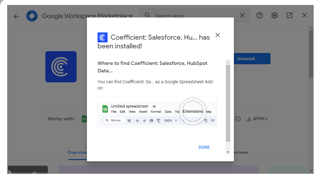Click the dialog vertical scrollbar thumb
This screenshot has width=318, height=175.
tap(228, 103)
